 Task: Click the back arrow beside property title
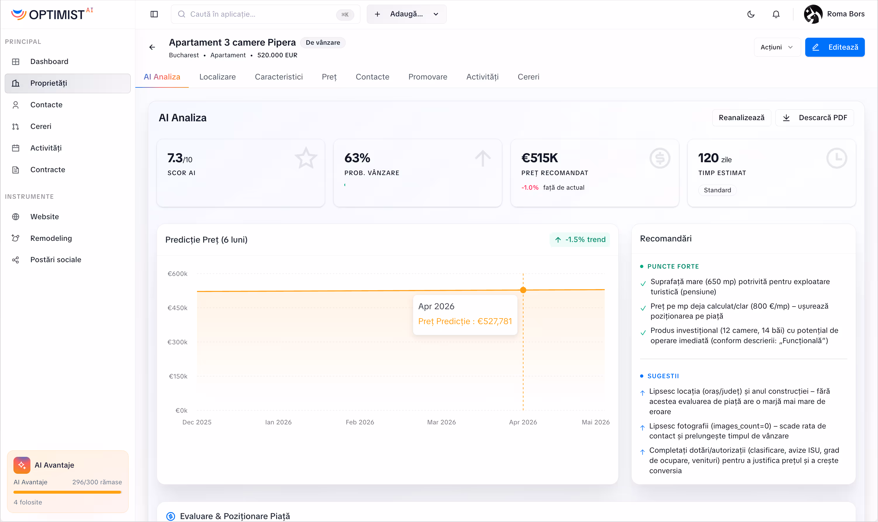click(152, 47)
